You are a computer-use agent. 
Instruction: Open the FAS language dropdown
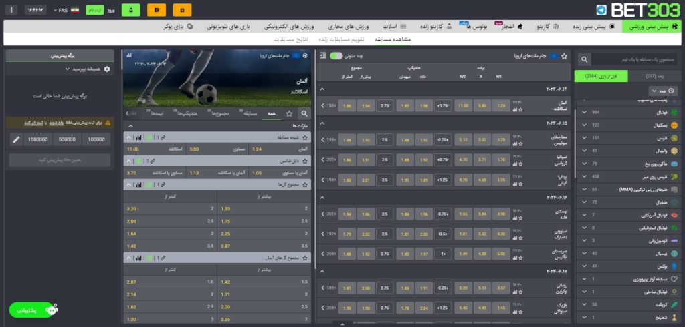point(64,11)
